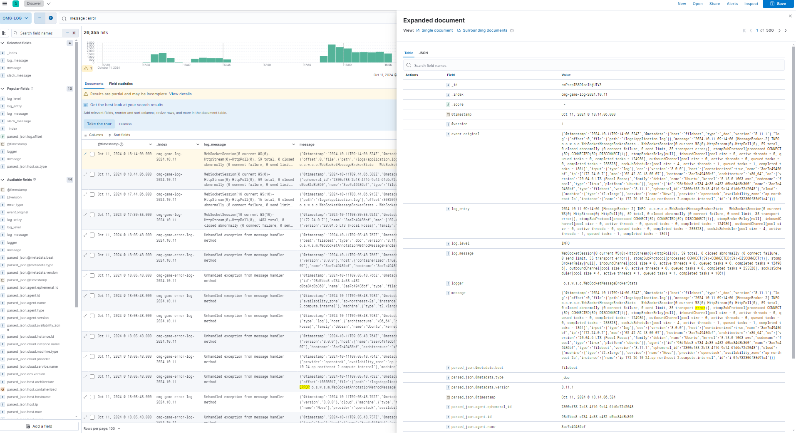Collapse the field list sidebar

(4, 33)
